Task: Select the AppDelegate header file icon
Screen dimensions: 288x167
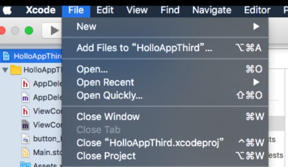Action: point(25,83)
